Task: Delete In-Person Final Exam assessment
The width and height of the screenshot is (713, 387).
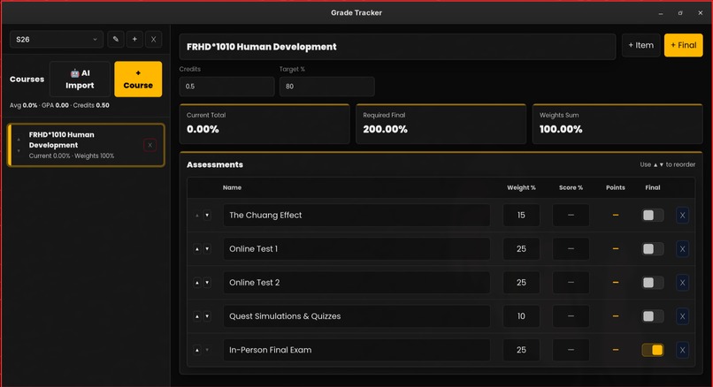Action: [x=682, y=350]
